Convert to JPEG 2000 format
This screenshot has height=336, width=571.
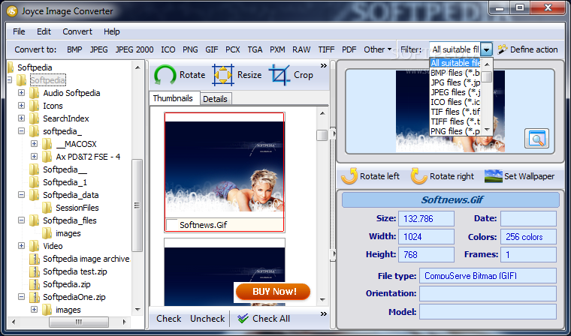(x=134, y=49)
